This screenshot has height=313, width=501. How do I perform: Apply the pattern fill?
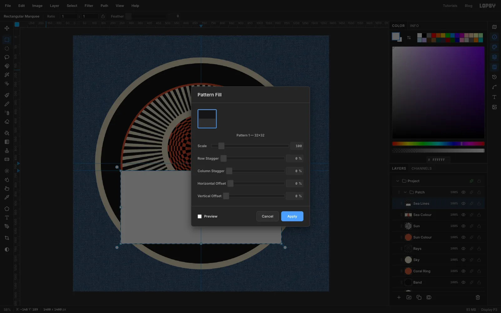click(x=292, y=216)
